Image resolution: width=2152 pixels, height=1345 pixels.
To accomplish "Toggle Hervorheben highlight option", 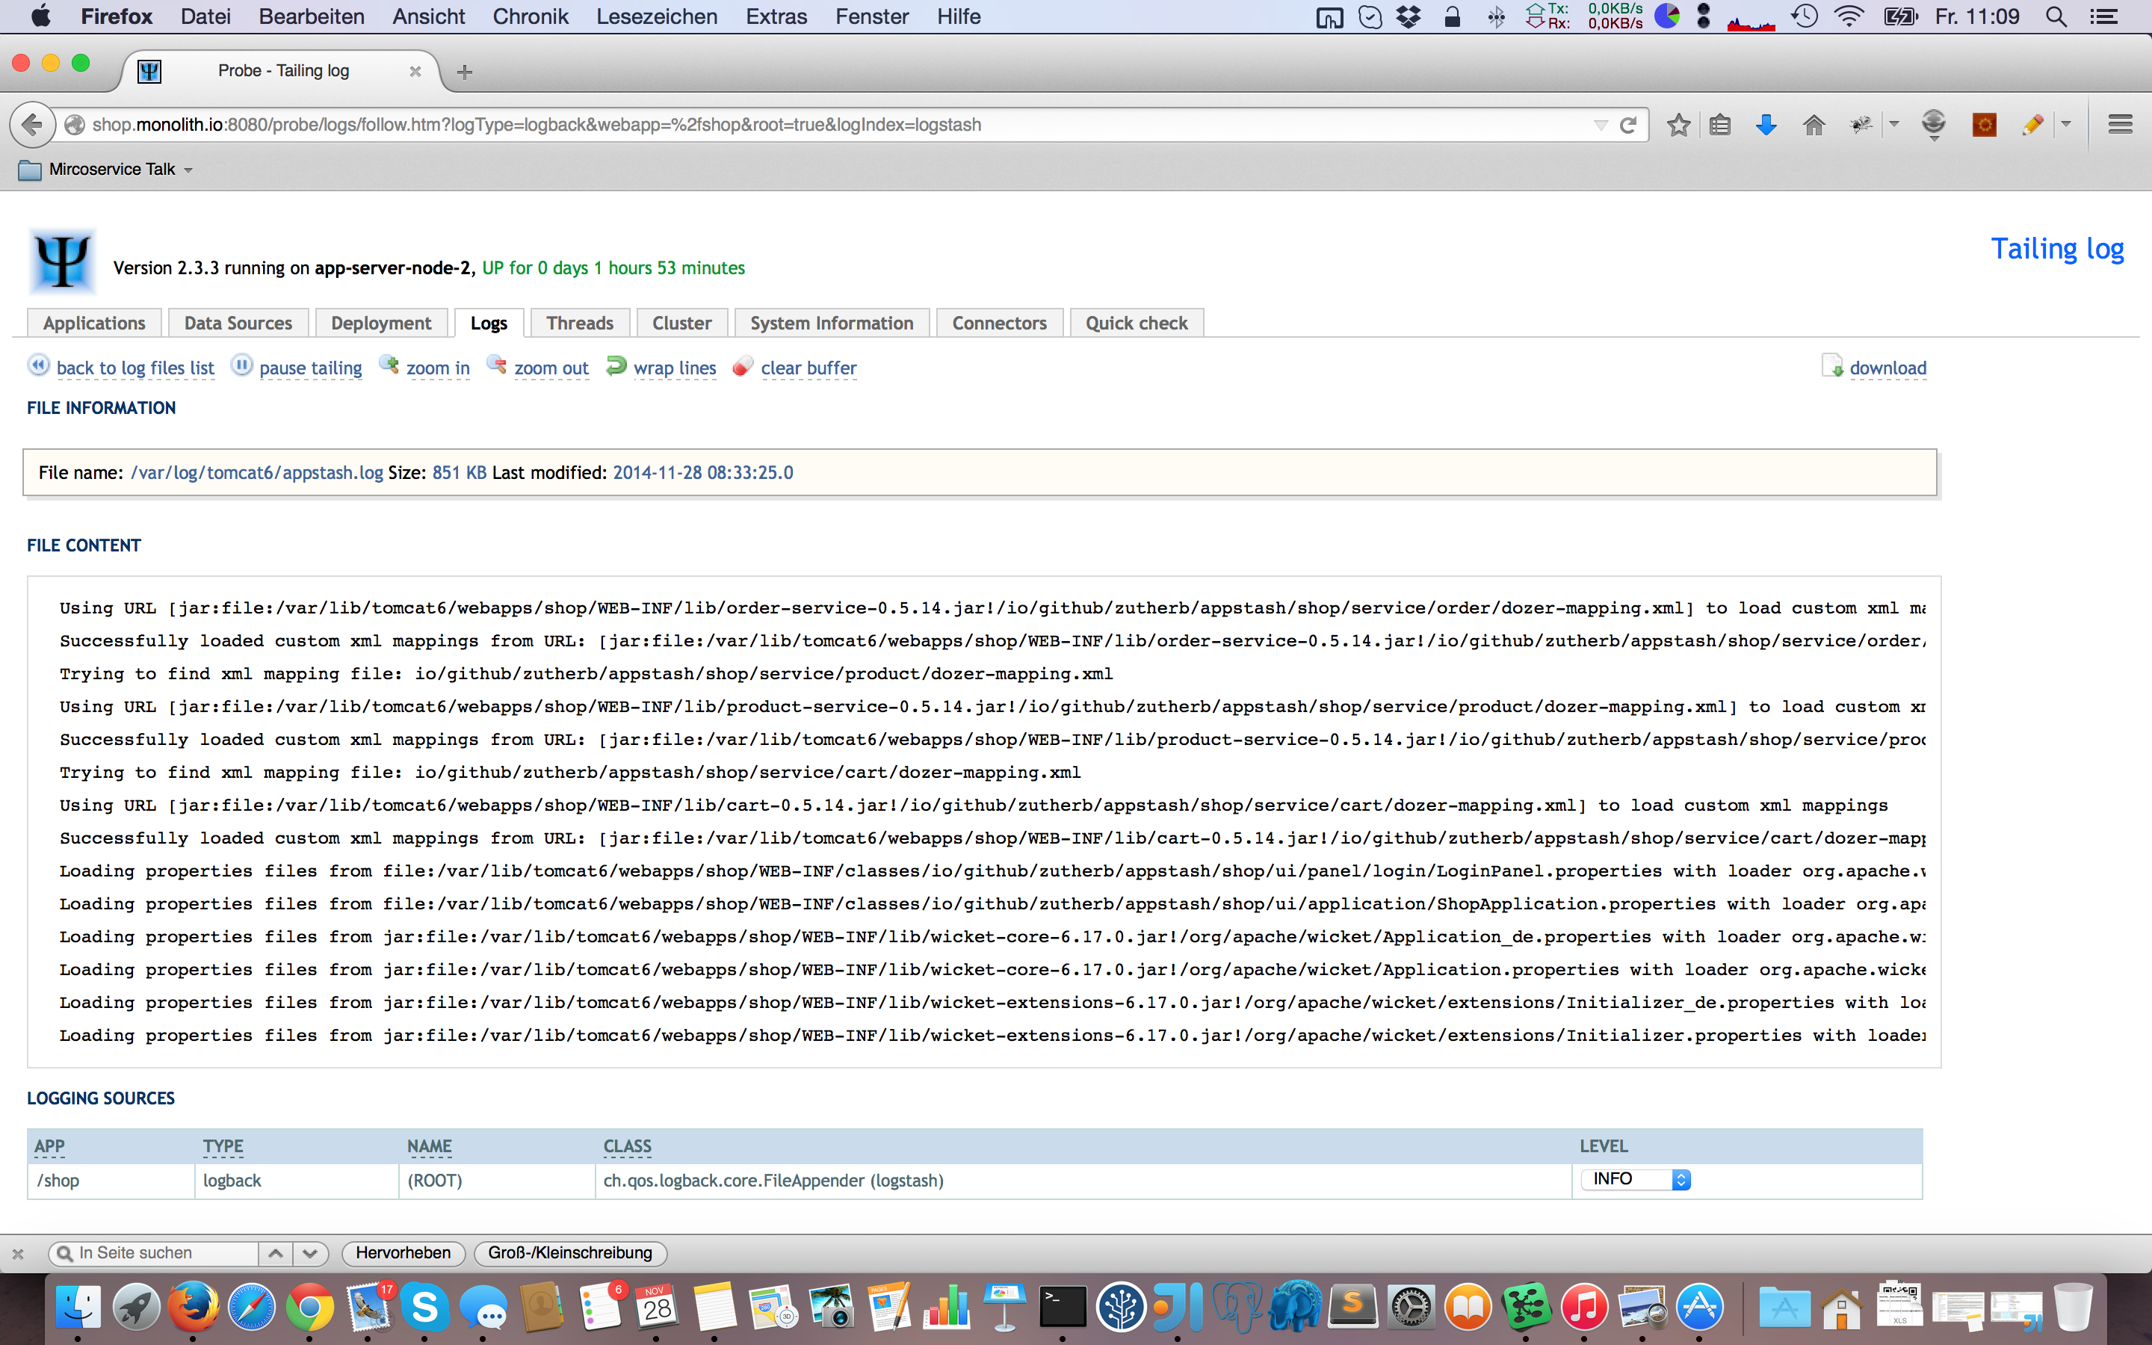I will [403, 1252].
